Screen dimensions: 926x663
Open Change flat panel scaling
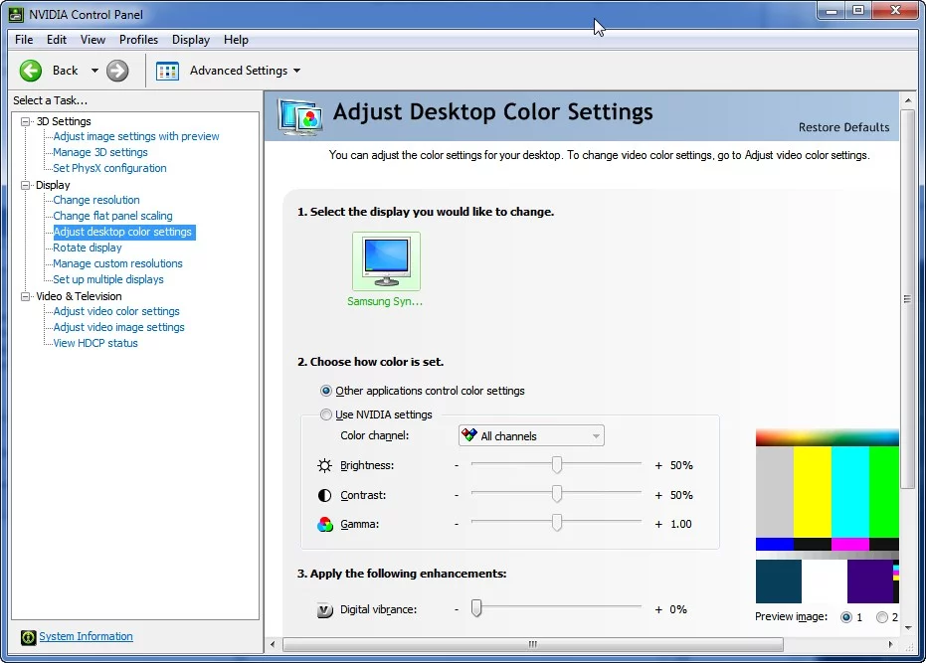click(112, 216)
